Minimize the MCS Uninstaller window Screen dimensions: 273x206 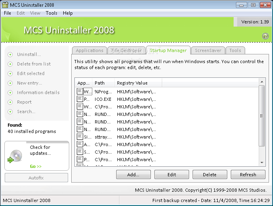pos(241,5)
